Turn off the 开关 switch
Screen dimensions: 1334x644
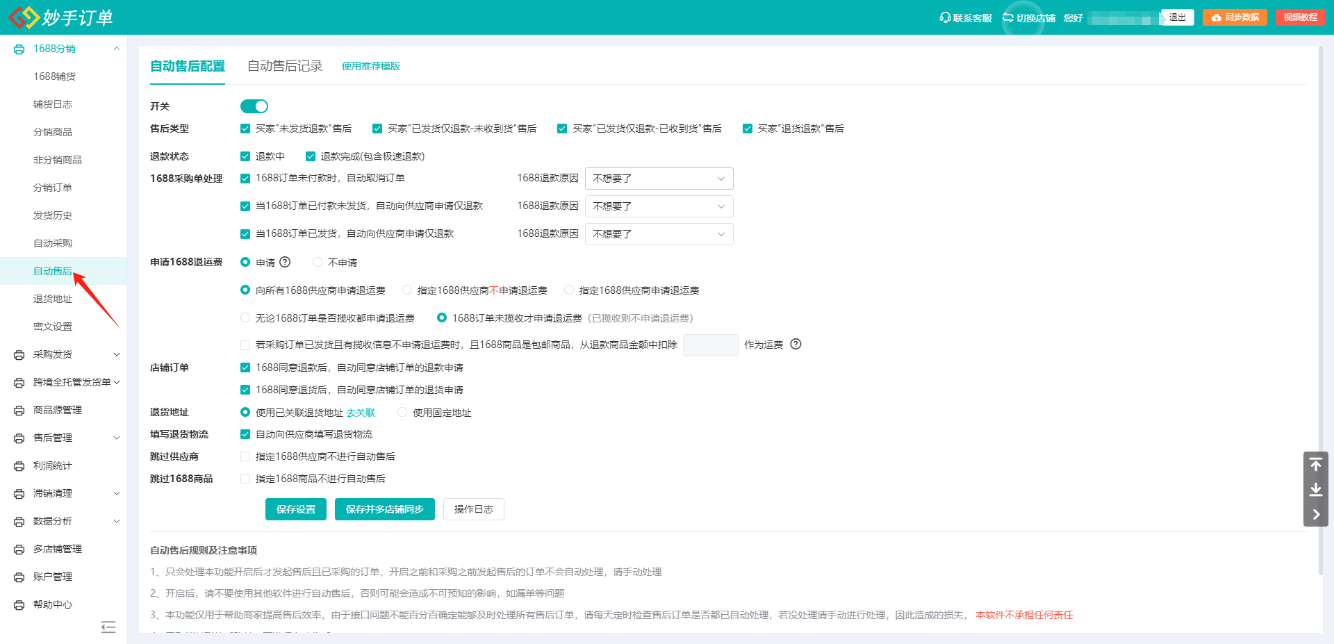pyautogui.click(x=254, y=106)
